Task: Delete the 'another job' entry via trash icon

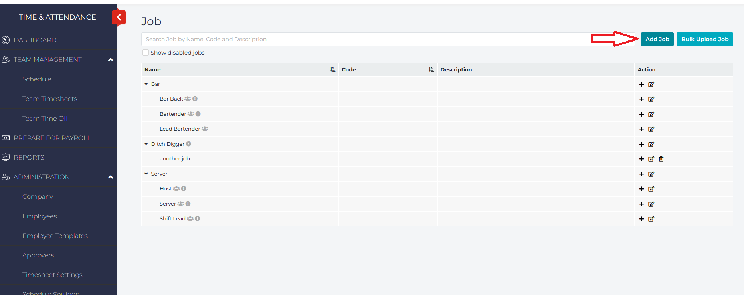Action: [x=661, y=159]
